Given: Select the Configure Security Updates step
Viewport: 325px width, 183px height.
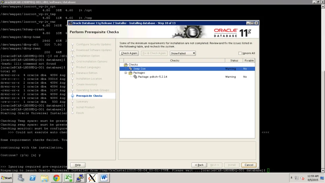Looking at the screenshot, I should click(94, 44).
